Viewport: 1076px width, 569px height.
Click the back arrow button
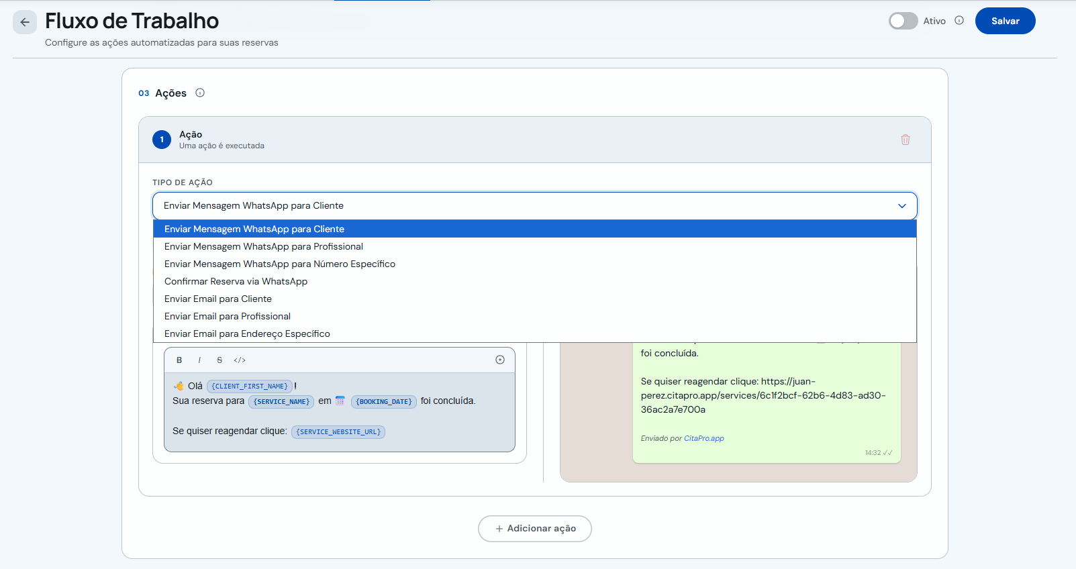(x=25, y=22)
